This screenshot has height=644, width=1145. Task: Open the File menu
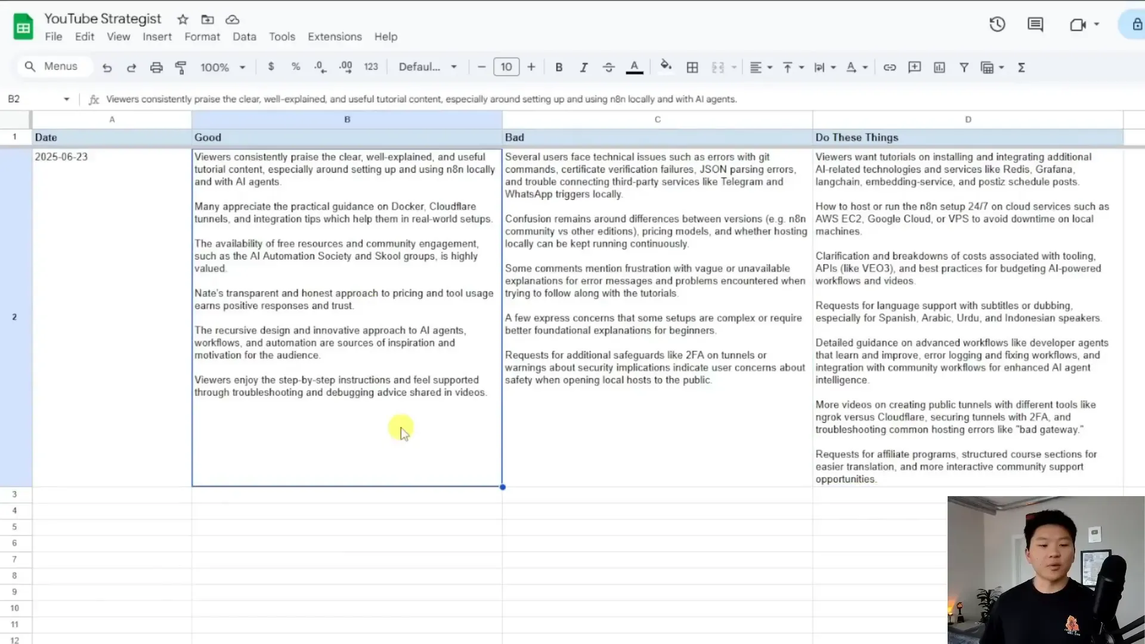coord(53,36)
